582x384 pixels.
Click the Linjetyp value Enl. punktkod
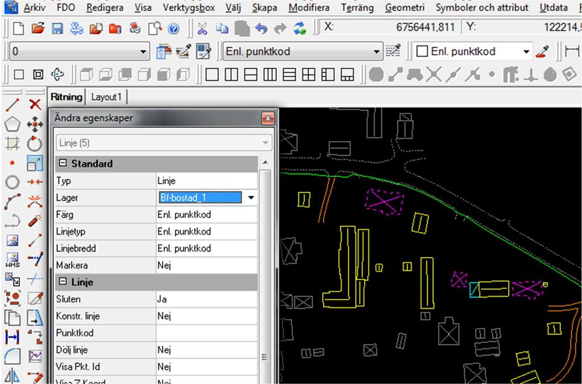pyautogui.click(x=206, y=232)
